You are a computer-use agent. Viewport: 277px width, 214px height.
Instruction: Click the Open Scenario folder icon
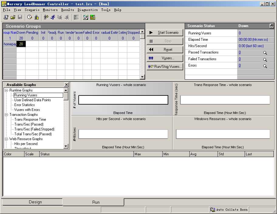13,17
